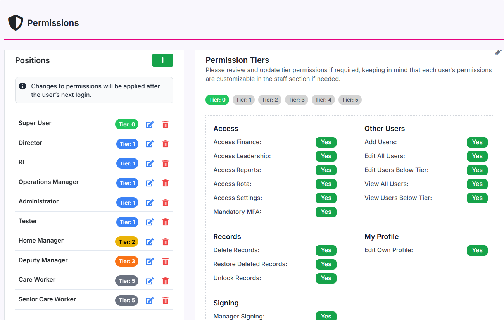504x320 pixels.
Task: Click the shield icon next to Permissions
Action: click(x=15, y=22)
